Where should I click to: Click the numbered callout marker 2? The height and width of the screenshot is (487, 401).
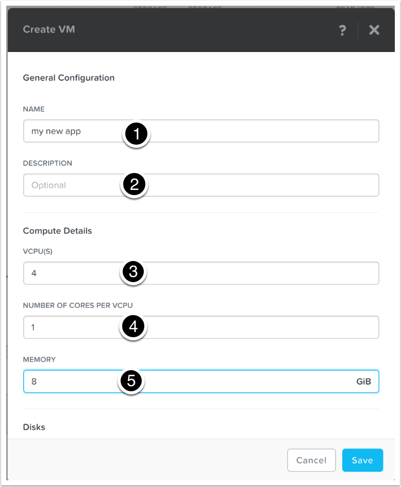(x=135, y=185)
